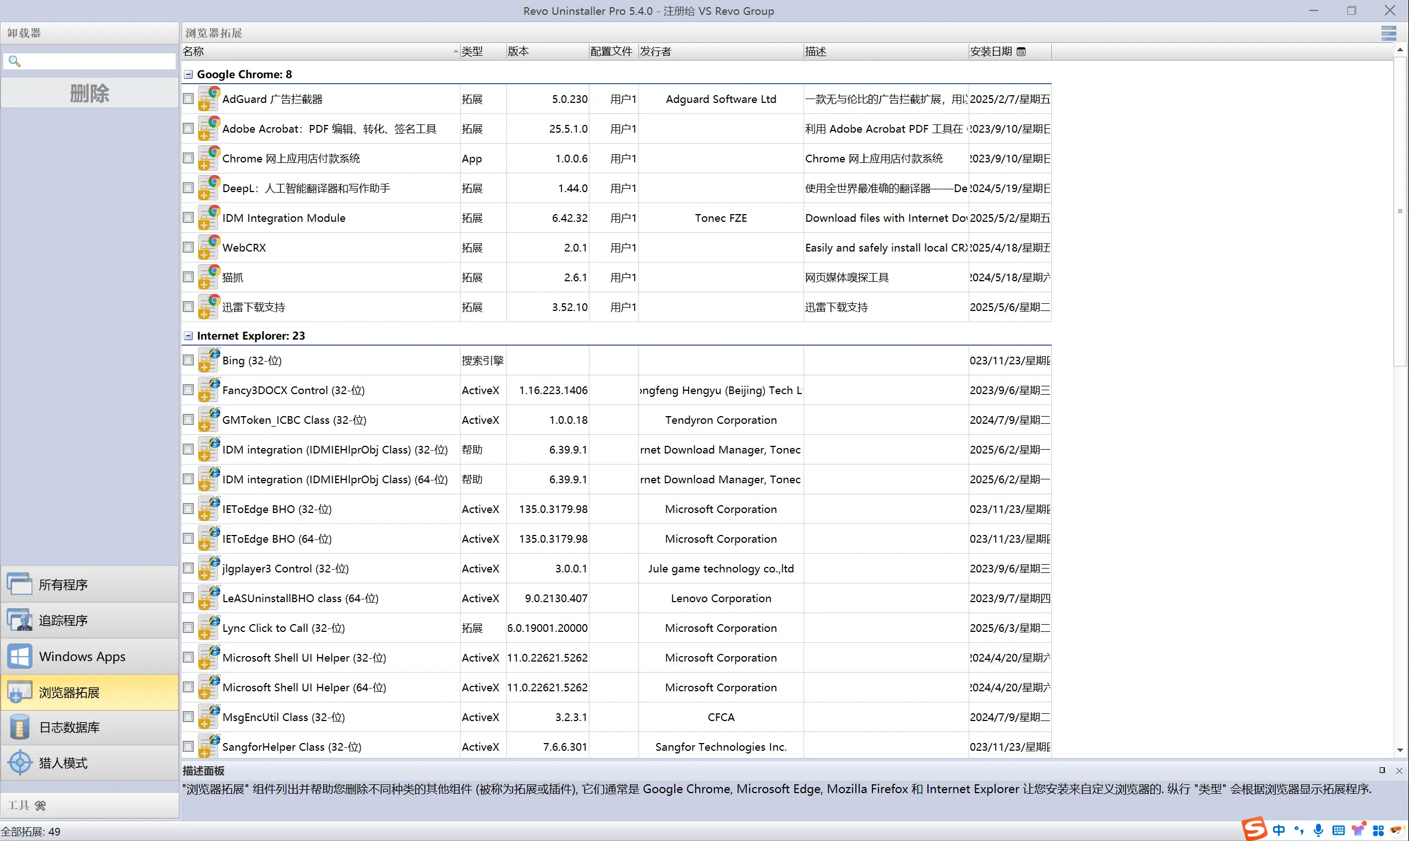Open 追踪程序 from the sidebar
1409x841 pixels.
[x=20, y=620]
